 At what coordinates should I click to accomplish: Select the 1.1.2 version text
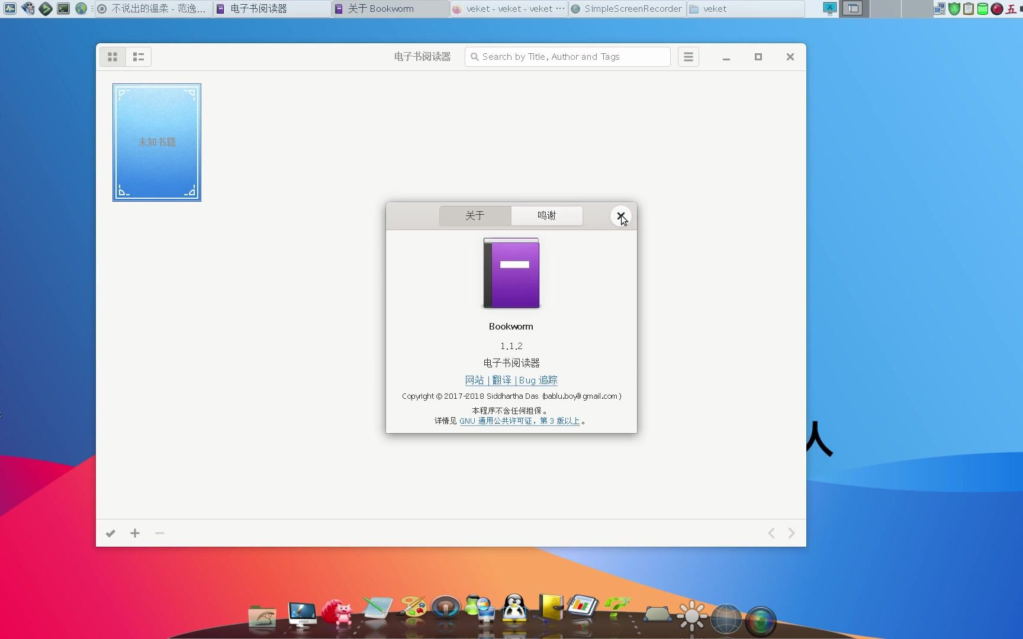click(x=511, y=346)
